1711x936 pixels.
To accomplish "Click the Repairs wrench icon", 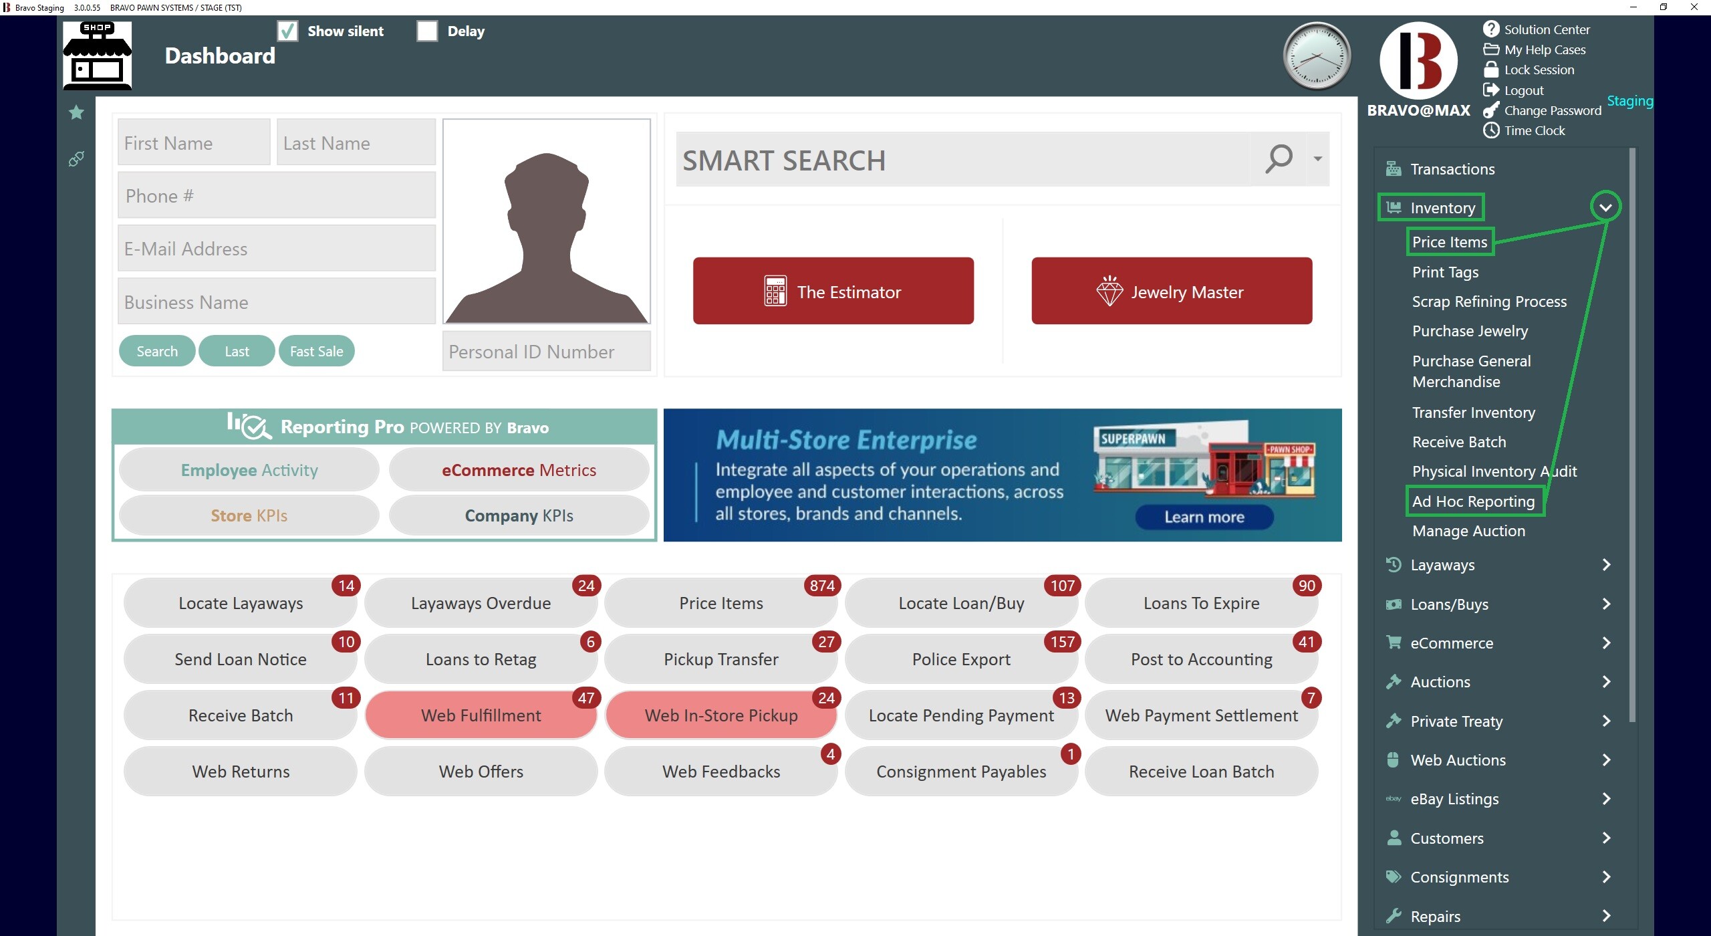I will pyautogui.click(x=1394, y=916).
